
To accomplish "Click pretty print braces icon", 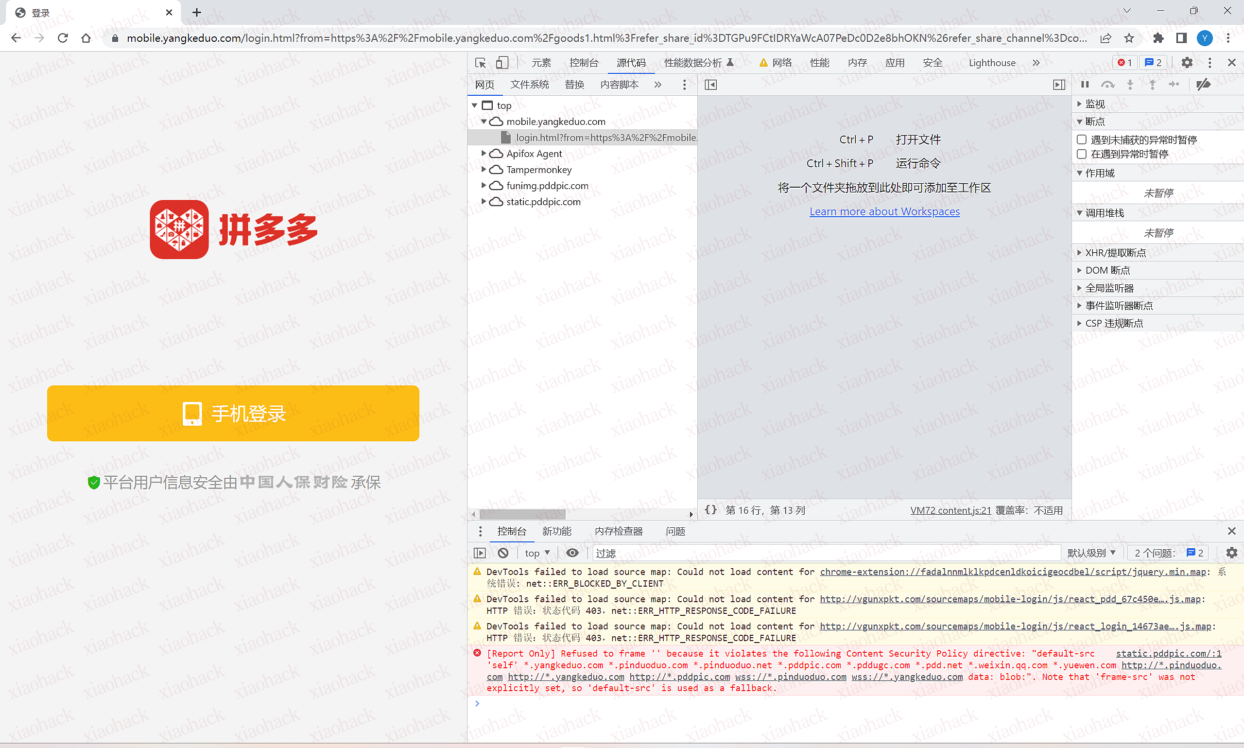I will coord(710,509).
